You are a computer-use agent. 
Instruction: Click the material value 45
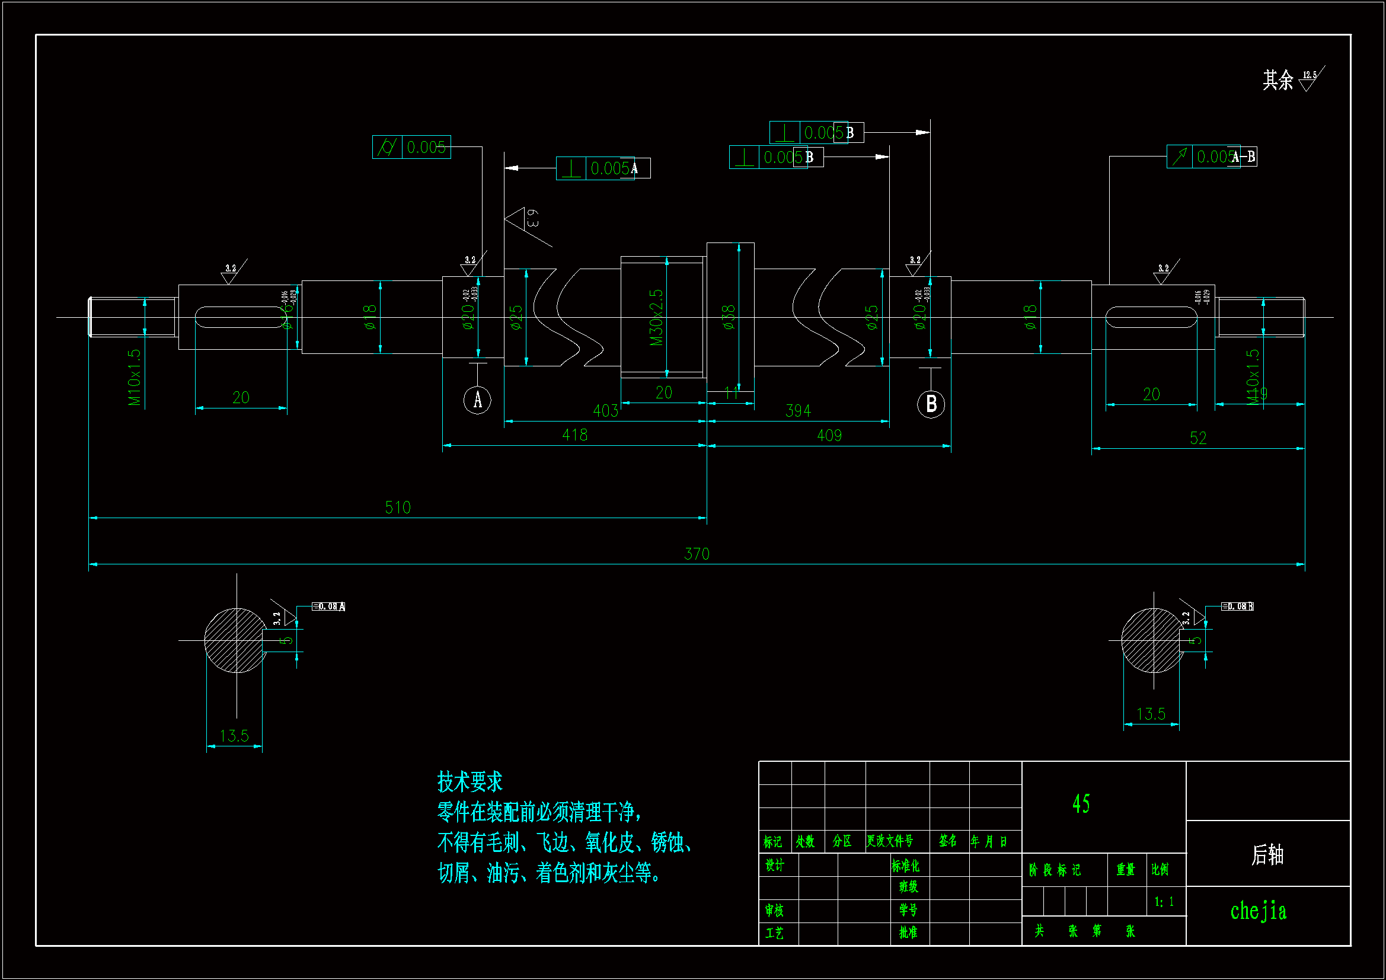pos(1081,804)
